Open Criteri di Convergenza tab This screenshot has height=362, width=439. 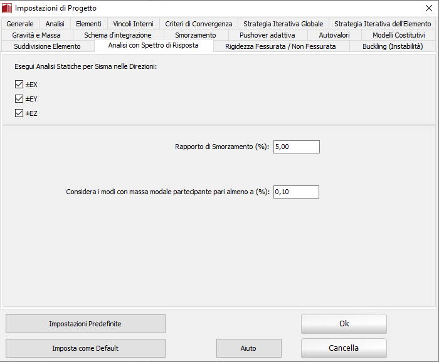198,24
